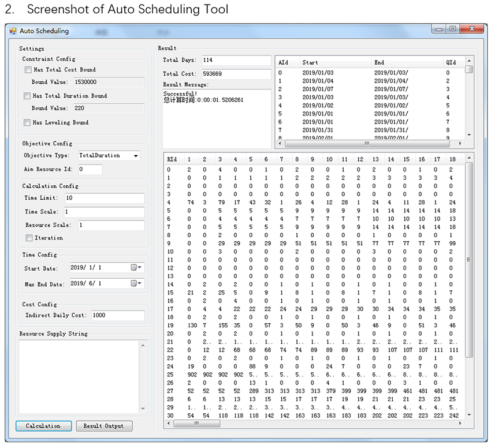Expand the Objective Type dropdown
Screen dimensions: 491x445
136,156
